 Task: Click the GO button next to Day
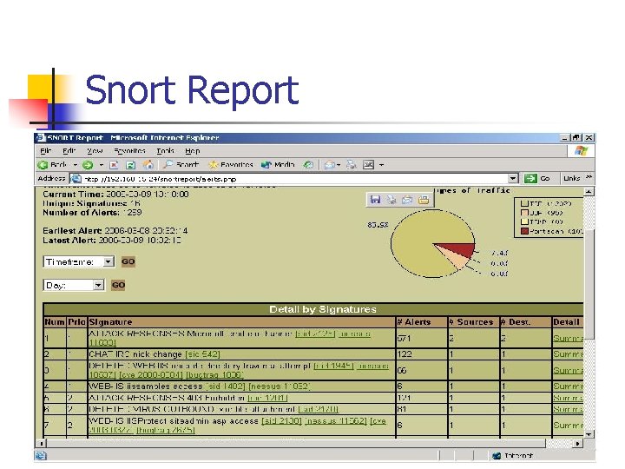pyautogui.click(x=118, y=285)
